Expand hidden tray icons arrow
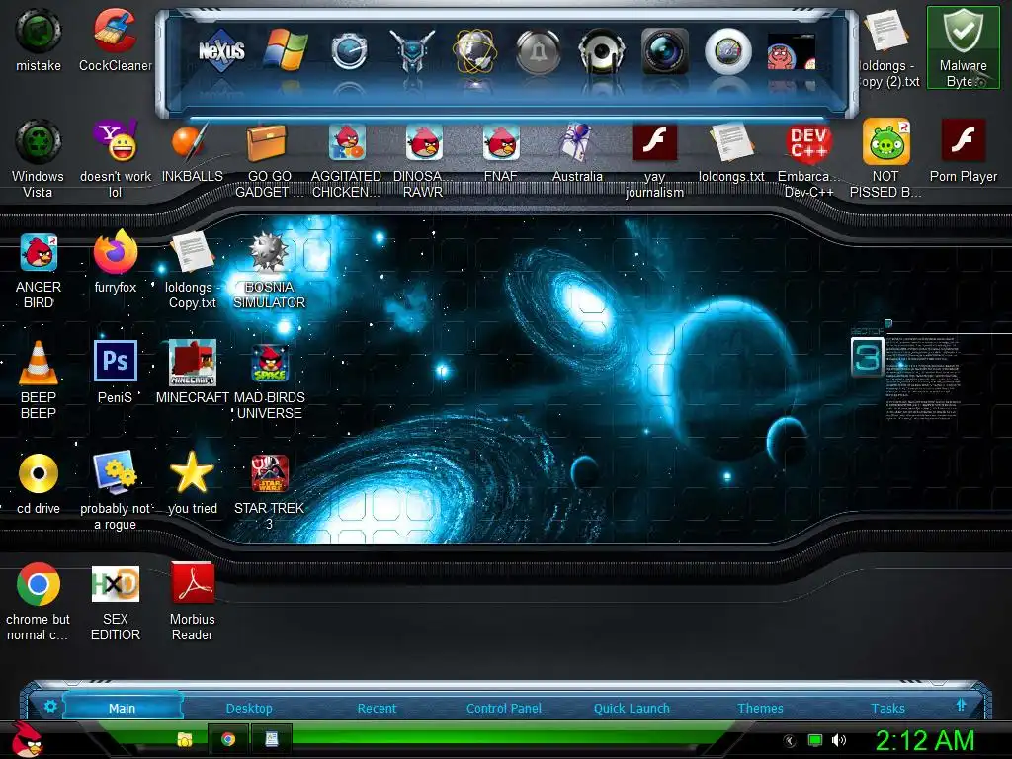Image resolution: width=1012 pixels, height=759 pixels. 790,741
